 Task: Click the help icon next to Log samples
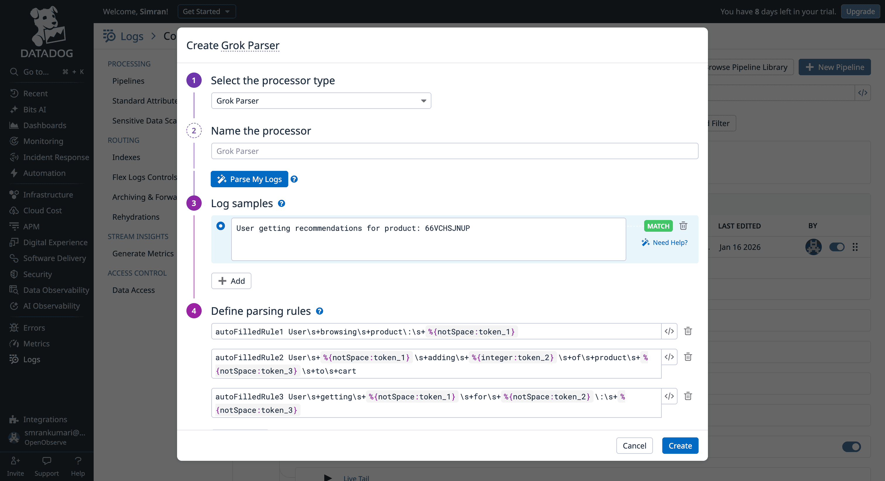coord(281,203)
